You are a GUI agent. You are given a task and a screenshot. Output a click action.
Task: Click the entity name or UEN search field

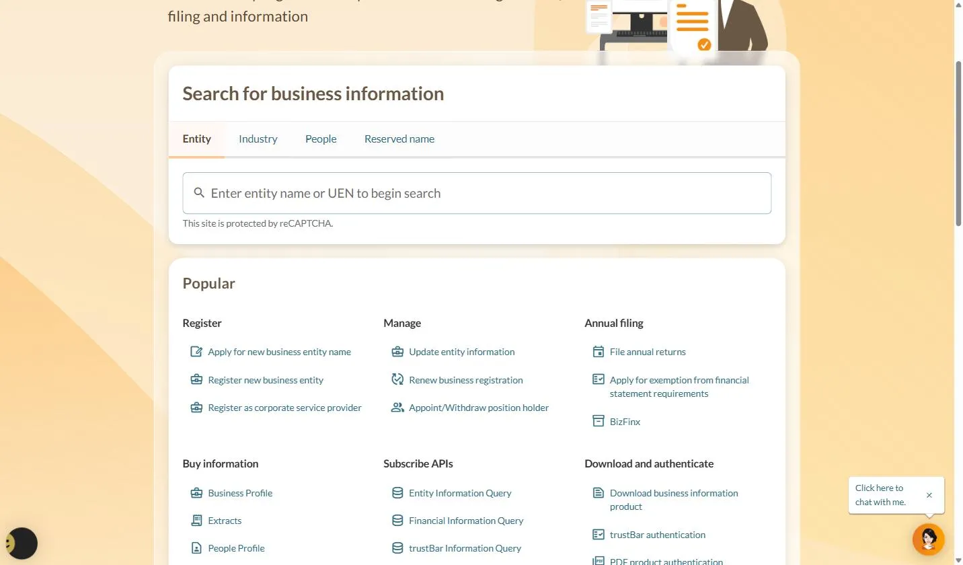(477, 193)
